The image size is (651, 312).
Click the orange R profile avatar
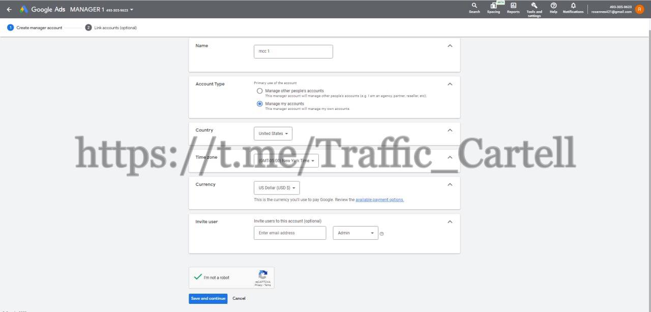point(640,9)
